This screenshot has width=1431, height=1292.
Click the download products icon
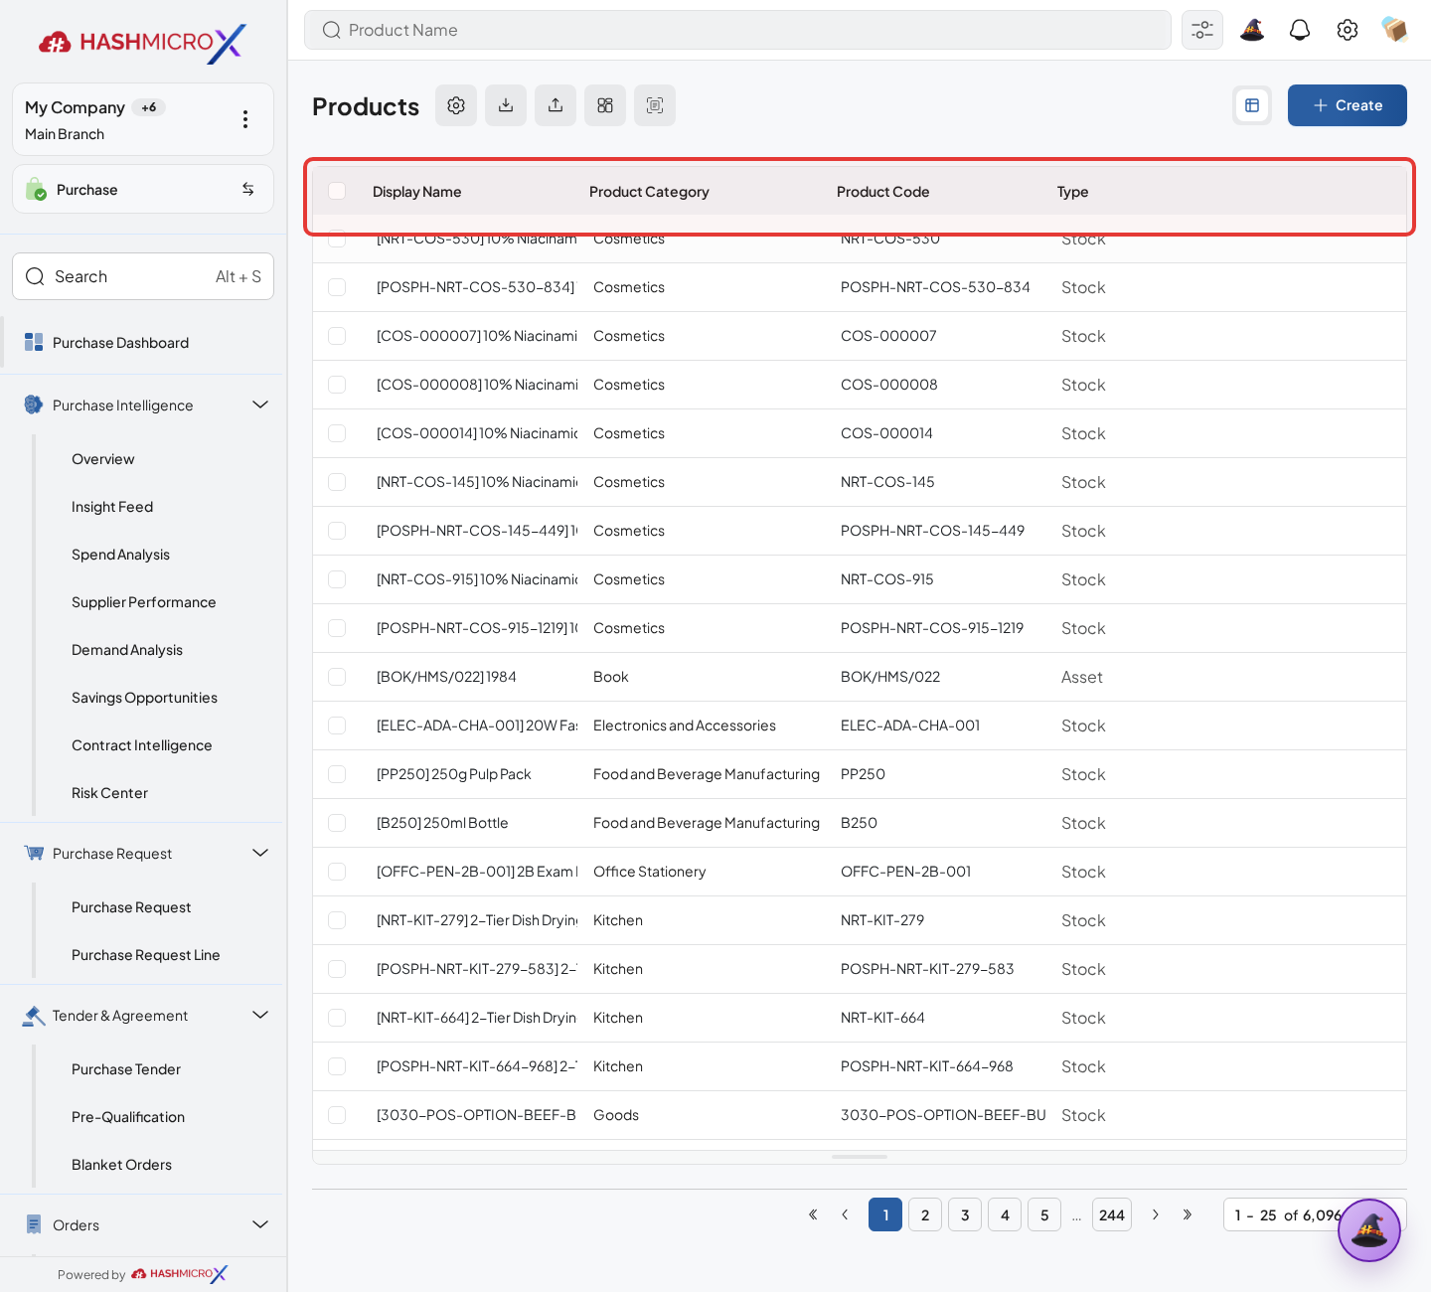pos(506,105)
